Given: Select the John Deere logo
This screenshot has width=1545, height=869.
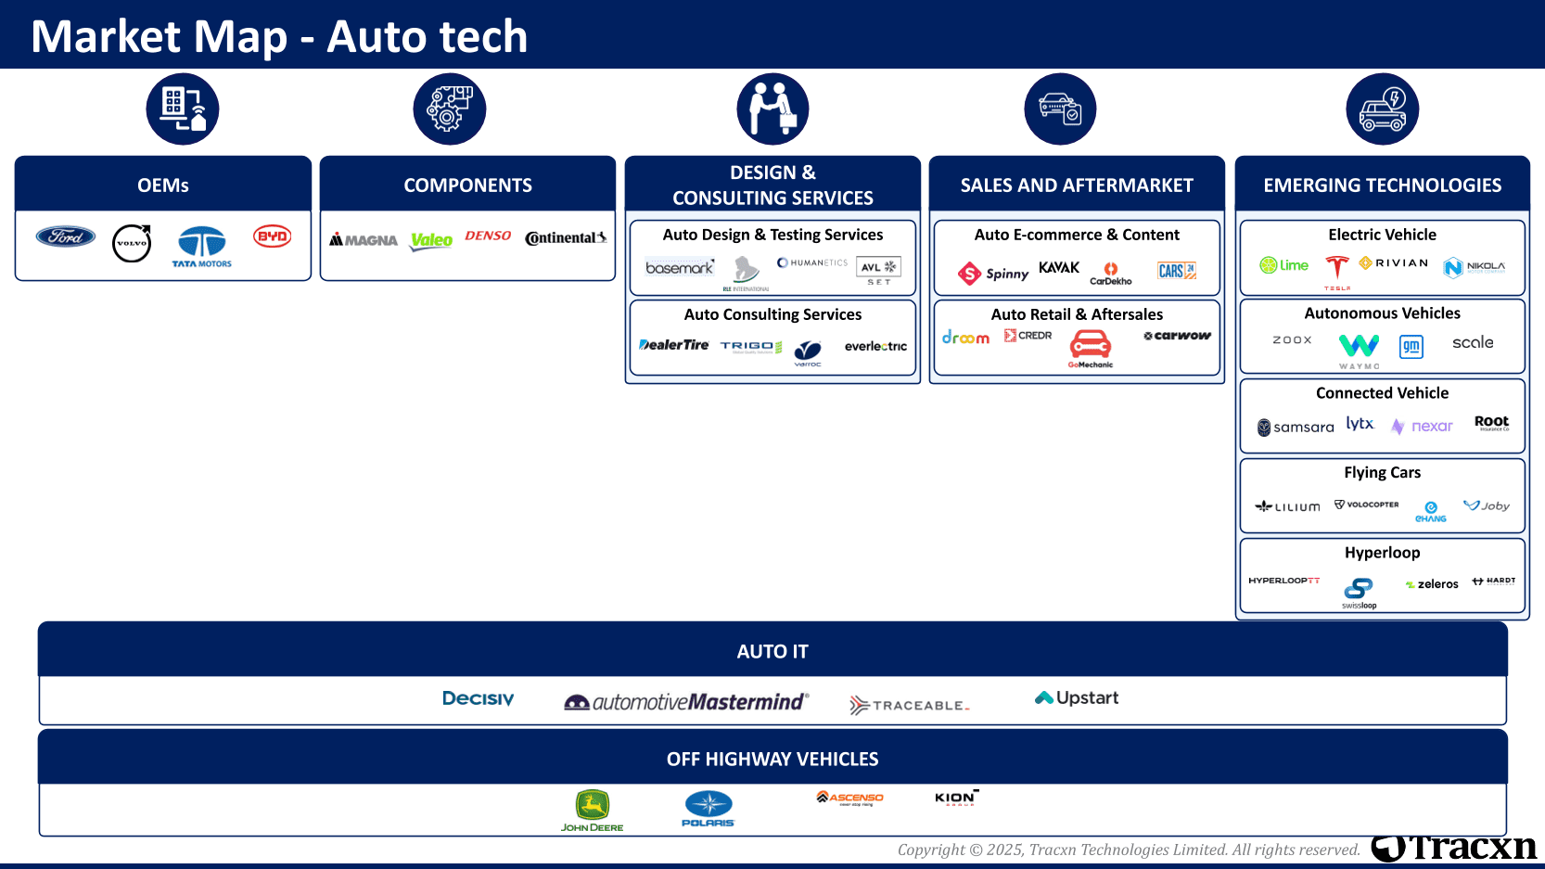Looking at the screenshot, I should pos(592,811).
